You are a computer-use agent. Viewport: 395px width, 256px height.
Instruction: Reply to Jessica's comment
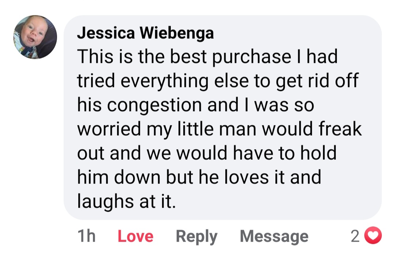pos(196,237)
